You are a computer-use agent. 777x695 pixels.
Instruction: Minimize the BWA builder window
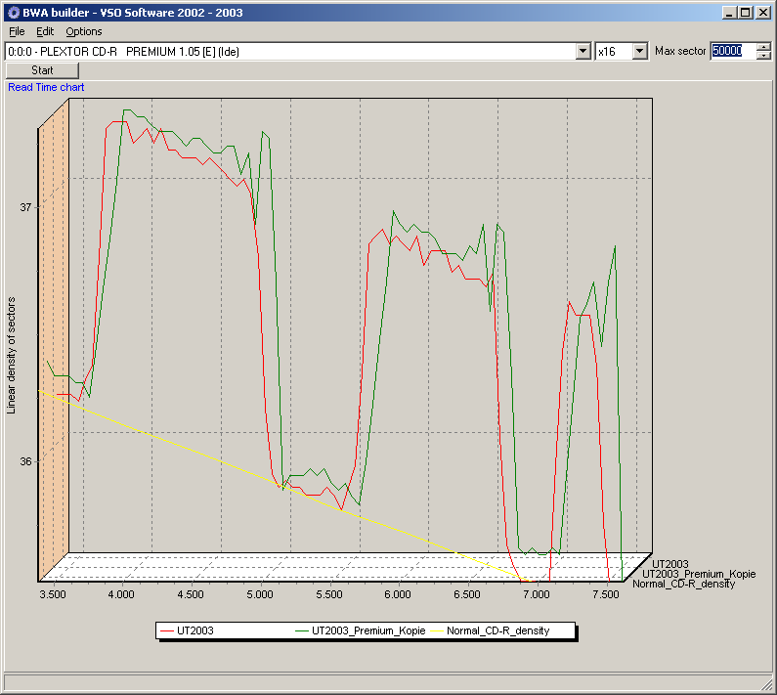[728, 13]
